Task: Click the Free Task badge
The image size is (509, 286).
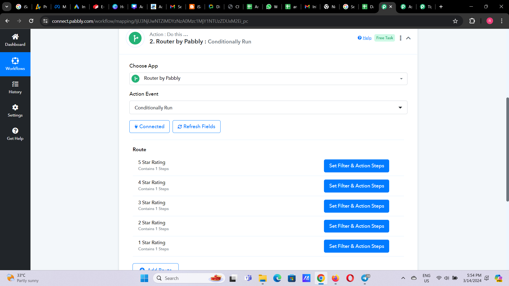Action: (x=385, y=38)
